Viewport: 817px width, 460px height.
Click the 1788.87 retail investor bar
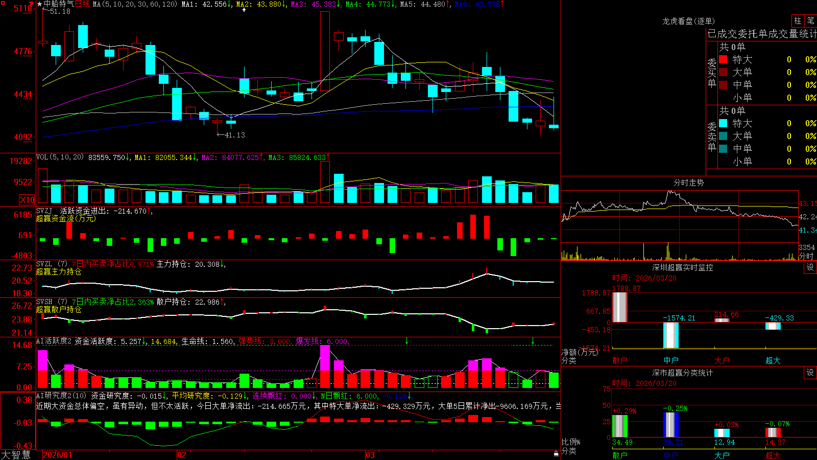tap(620, 307)
